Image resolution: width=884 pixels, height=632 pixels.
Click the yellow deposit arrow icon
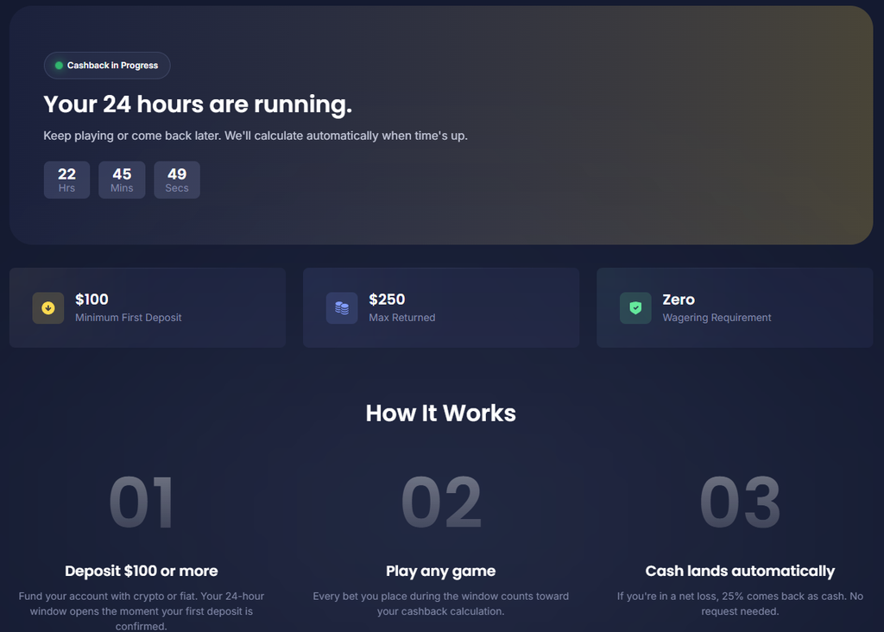(x=48, y=308)
